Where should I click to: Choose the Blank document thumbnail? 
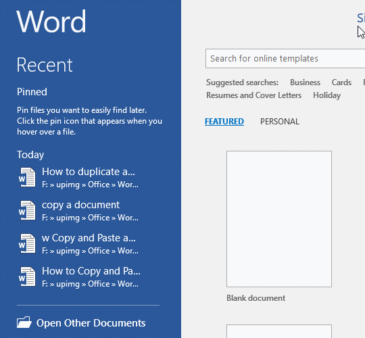click(279, 219)
